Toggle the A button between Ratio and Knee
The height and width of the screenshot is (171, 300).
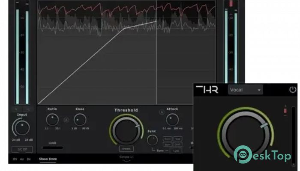pos(66,121)
